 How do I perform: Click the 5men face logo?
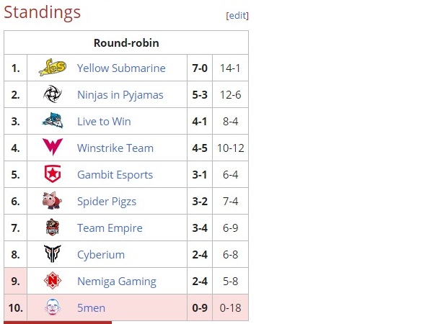pos(52,307)
